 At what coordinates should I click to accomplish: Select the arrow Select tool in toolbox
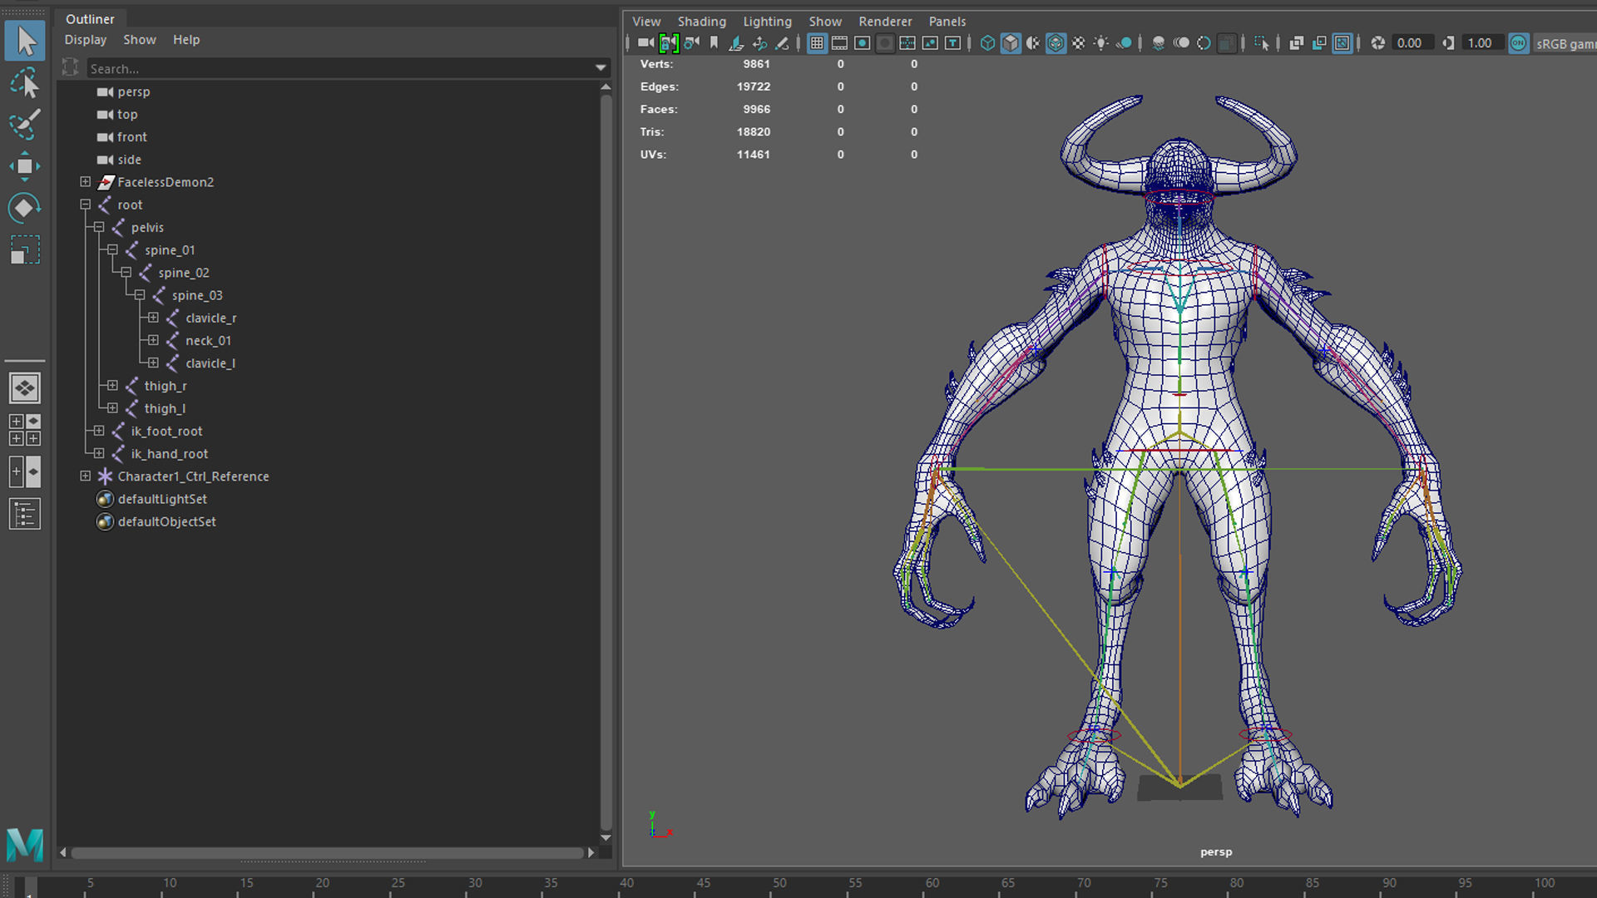pos(25,41)
